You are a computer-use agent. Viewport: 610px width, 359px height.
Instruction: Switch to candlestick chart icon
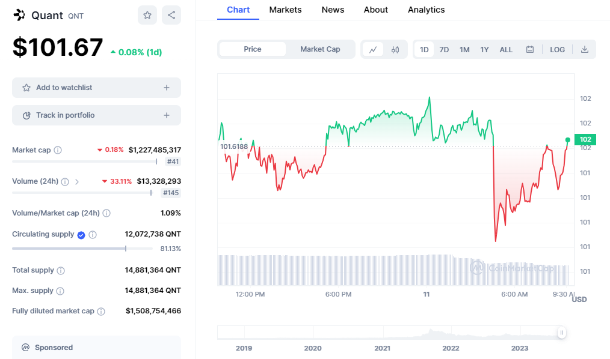395,50
